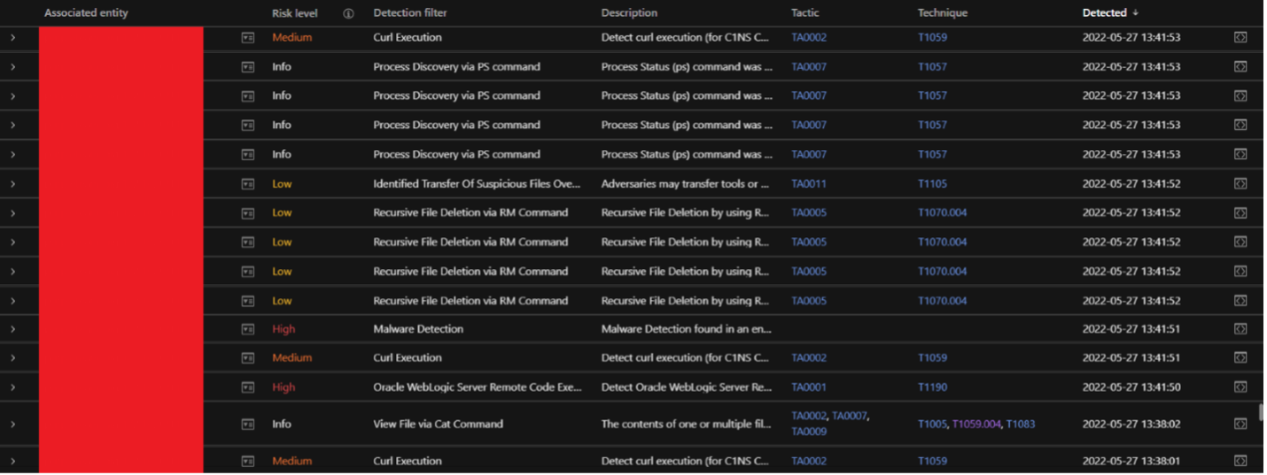Viewport: 1267px width, 475px height.
Task: Expand the Oracle WebLogic Server detection row
Action: click(x=12, y=387)
